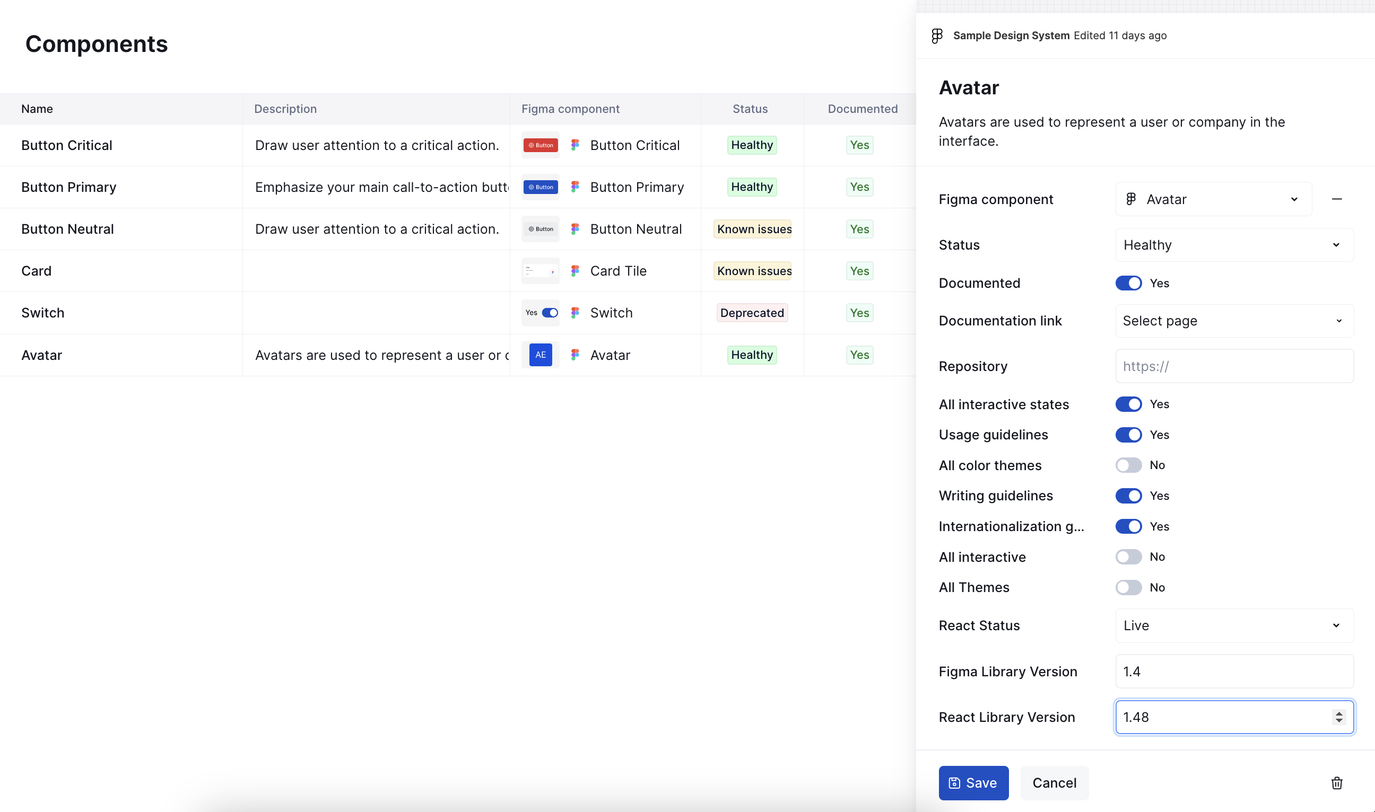Select the Button Neutral name cell

tap(121, 229)
